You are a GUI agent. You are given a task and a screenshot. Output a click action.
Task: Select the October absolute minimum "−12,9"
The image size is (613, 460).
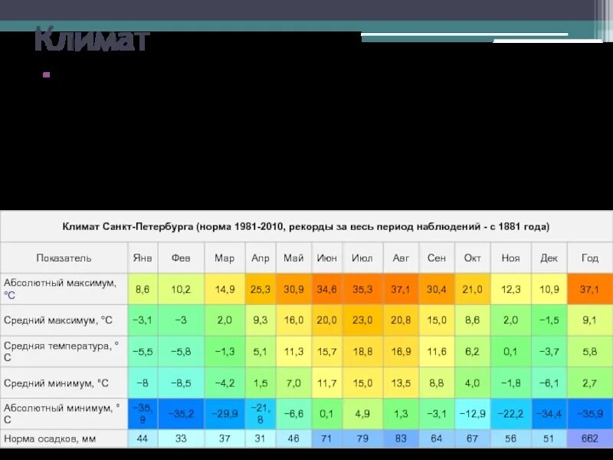pyautogui.click(x=472, y=413)
